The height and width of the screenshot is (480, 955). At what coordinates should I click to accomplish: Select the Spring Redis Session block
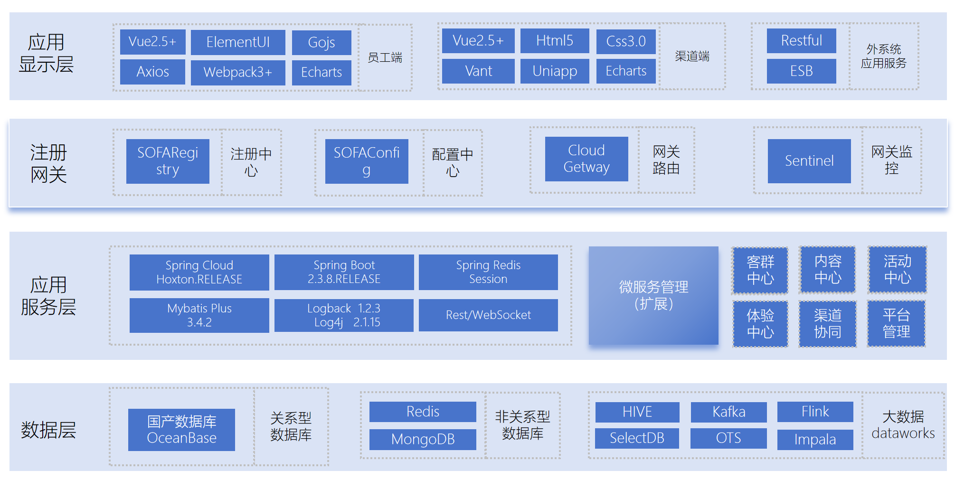(x=488, y=272)
